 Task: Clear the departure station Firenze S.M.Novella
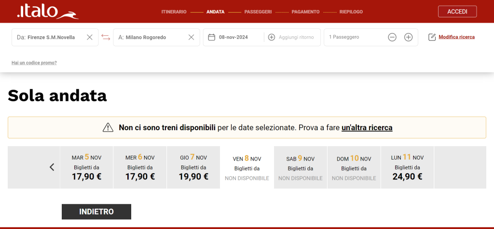pyautogui.click(x=89, y=37)
